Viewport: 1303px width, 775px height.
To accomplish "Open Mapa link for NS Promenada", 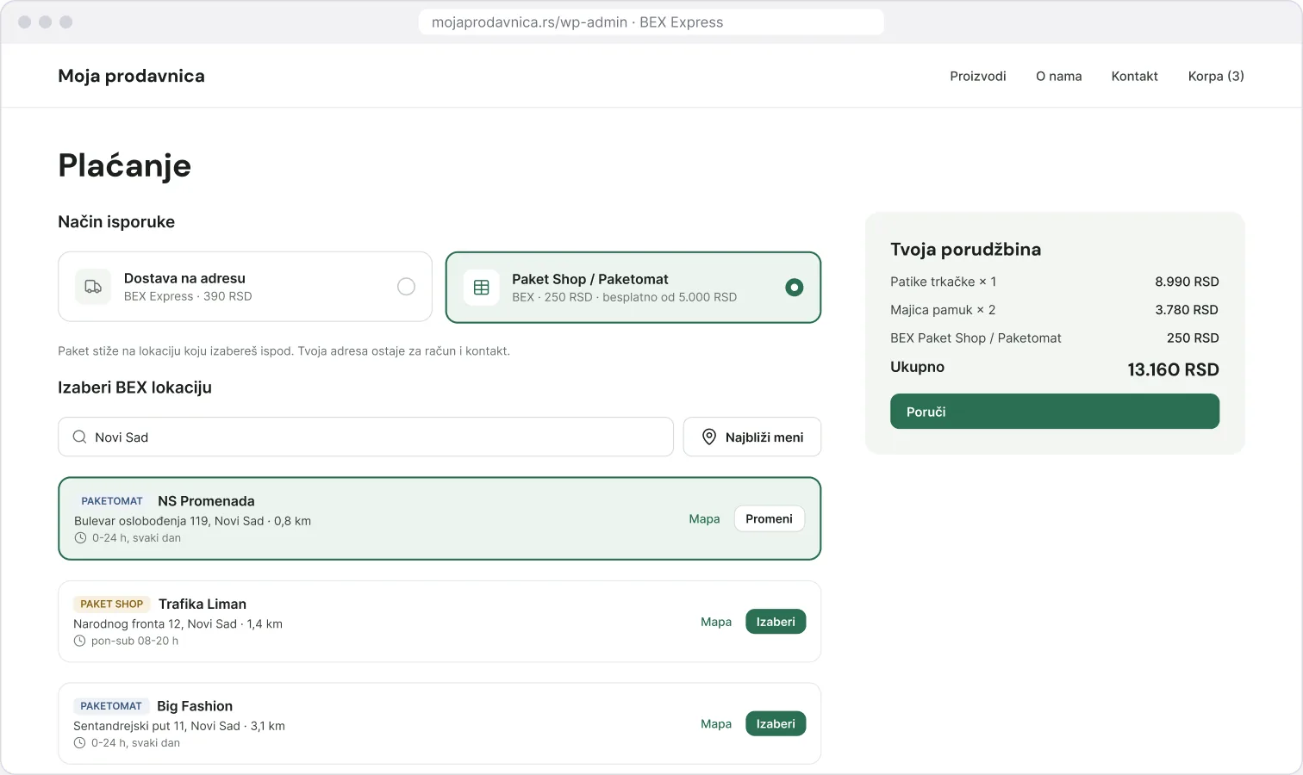I will click(704, 518).
